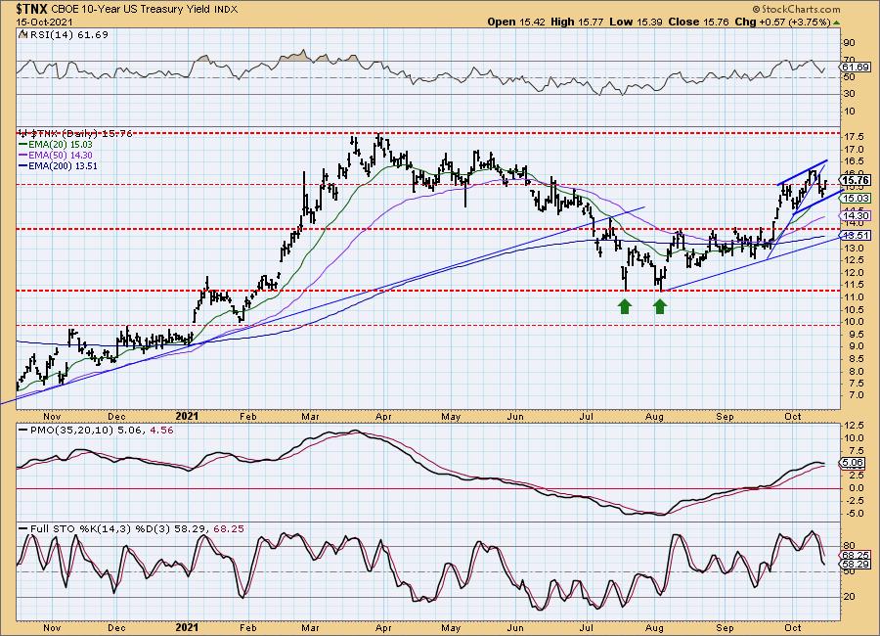Click the 68.25 tag on stochastic axis
Viewport: 880px width, 636px height.
856,555
